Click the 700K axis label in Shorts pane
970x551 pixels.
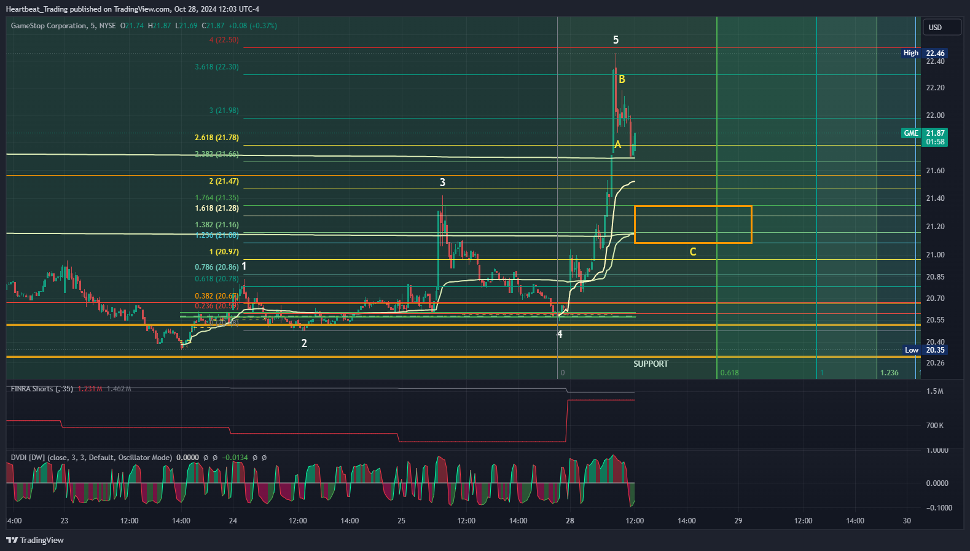pos(935,426)
